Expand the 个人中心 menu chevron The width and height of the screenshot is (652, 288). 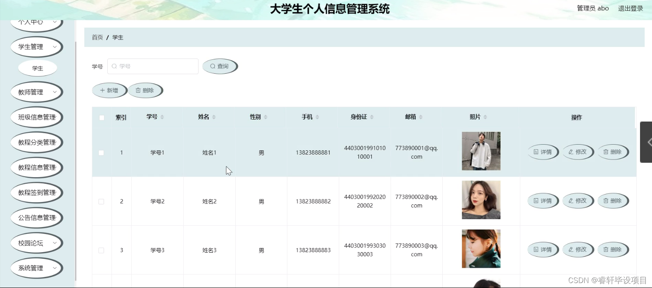55,22
